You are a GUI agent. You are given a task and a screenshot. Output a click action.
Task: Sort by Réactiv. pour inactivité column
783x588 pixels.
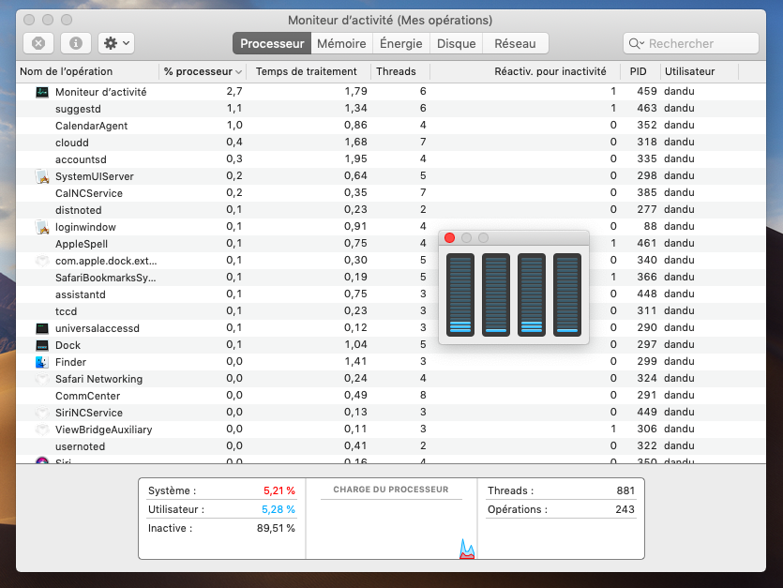pos(525,71)
